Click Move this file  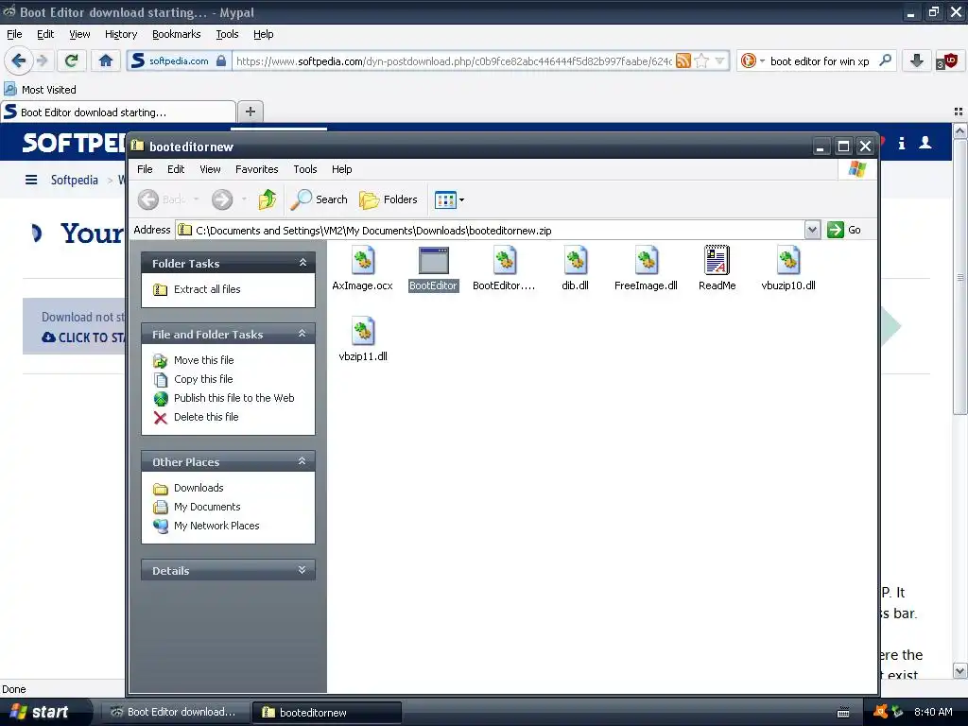(204, 360)
